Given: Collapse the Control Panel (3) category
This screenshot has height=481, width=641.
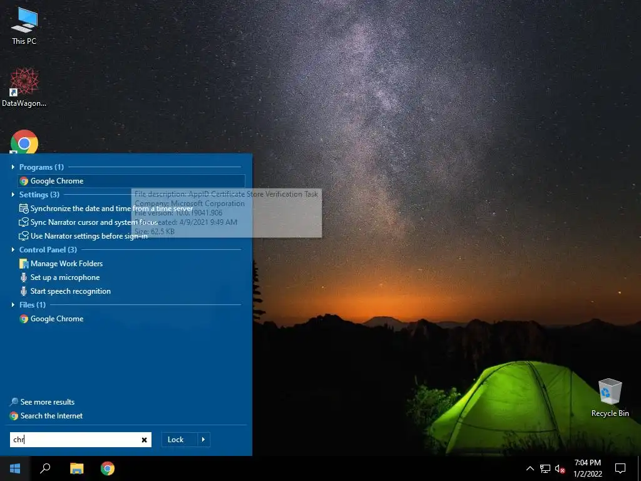Looking at the screenshot, I should click(x=13, y=249).
